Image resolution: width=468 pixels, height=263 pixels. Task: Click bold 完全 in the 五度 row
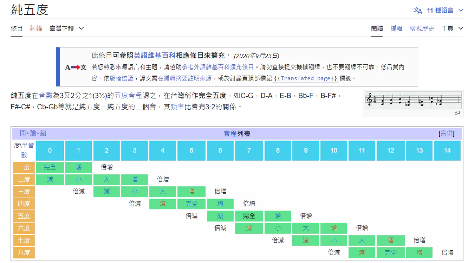249,216
